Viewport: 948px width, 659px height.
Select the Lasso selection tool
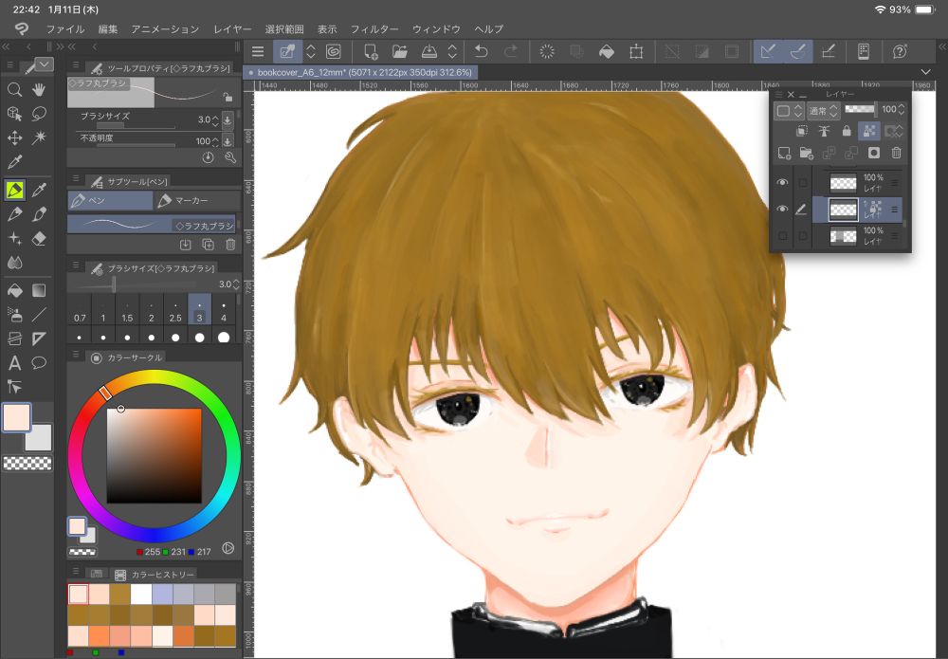tap(39, 114)
